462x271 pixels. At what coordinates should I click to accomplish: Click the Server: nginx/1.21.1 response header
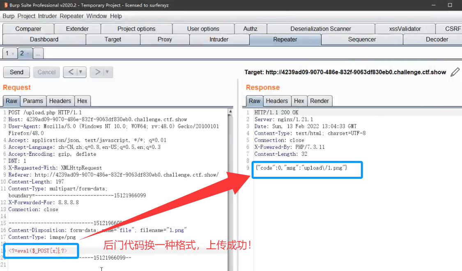point(284,119)
